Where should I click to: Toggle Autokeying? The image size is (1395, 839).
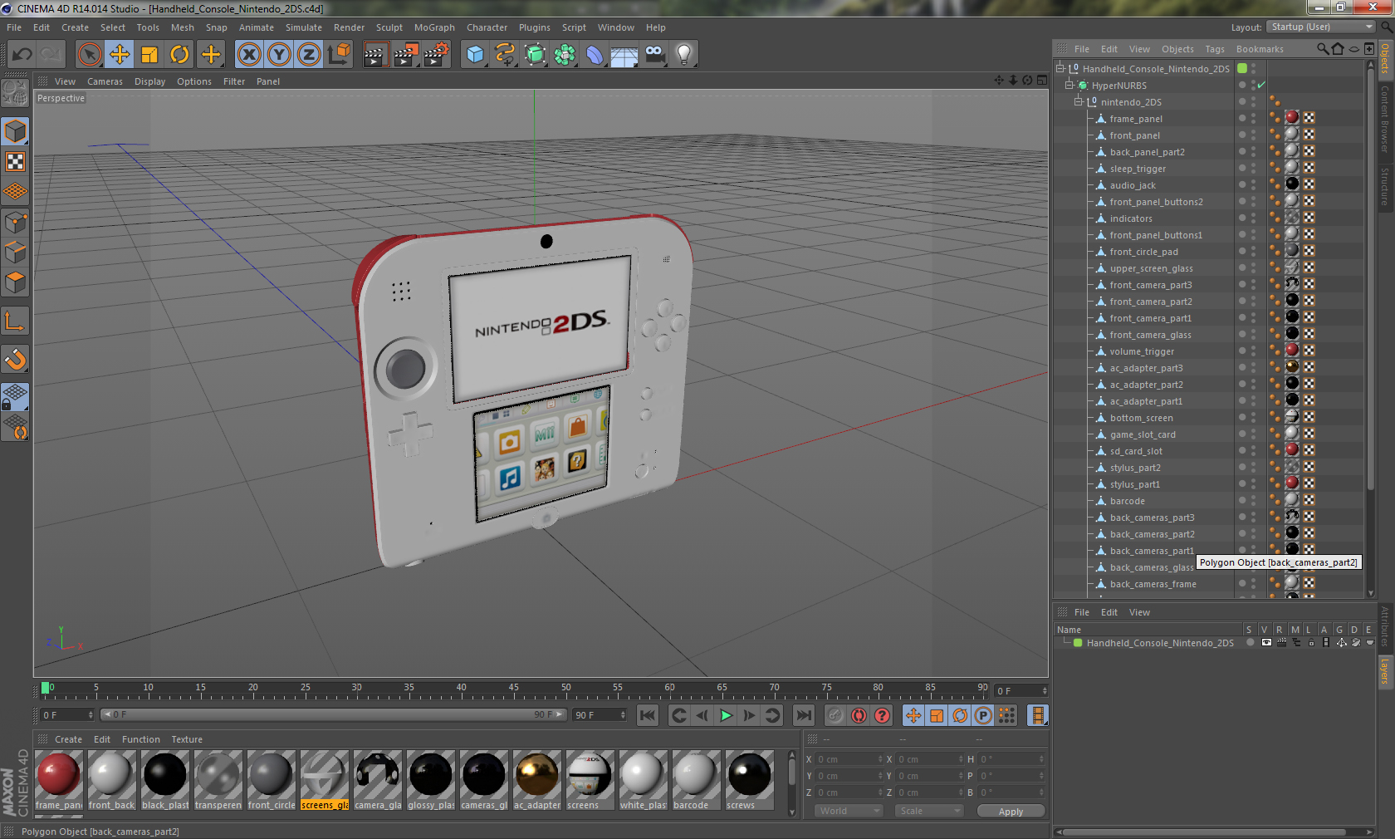pos(859,715)
